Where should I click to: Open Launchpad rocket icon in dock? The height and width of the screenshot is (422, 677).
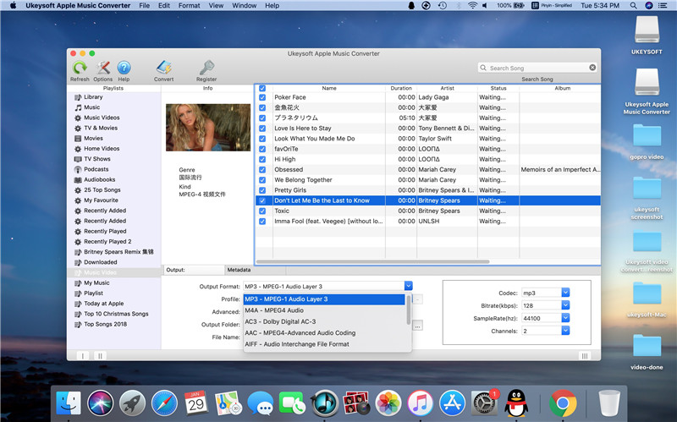click(133, 403)
